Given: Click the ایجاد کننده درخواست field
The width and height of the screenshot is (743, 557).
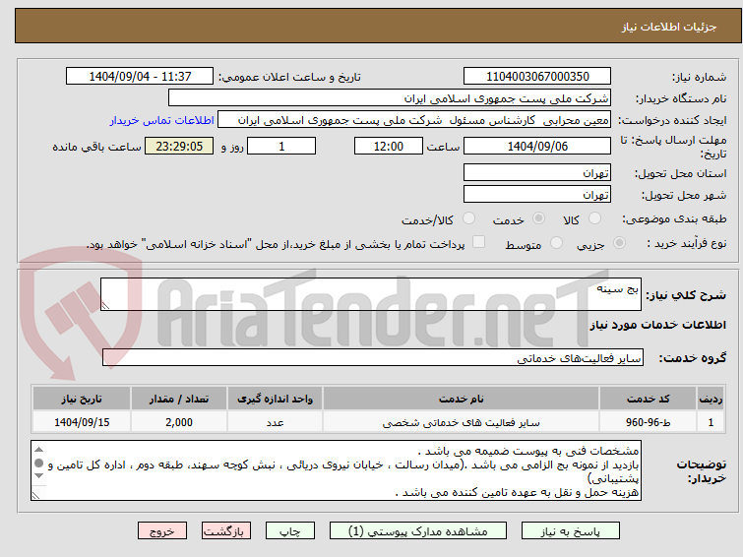Looking at the screenshot, I should tap(414, 120).
